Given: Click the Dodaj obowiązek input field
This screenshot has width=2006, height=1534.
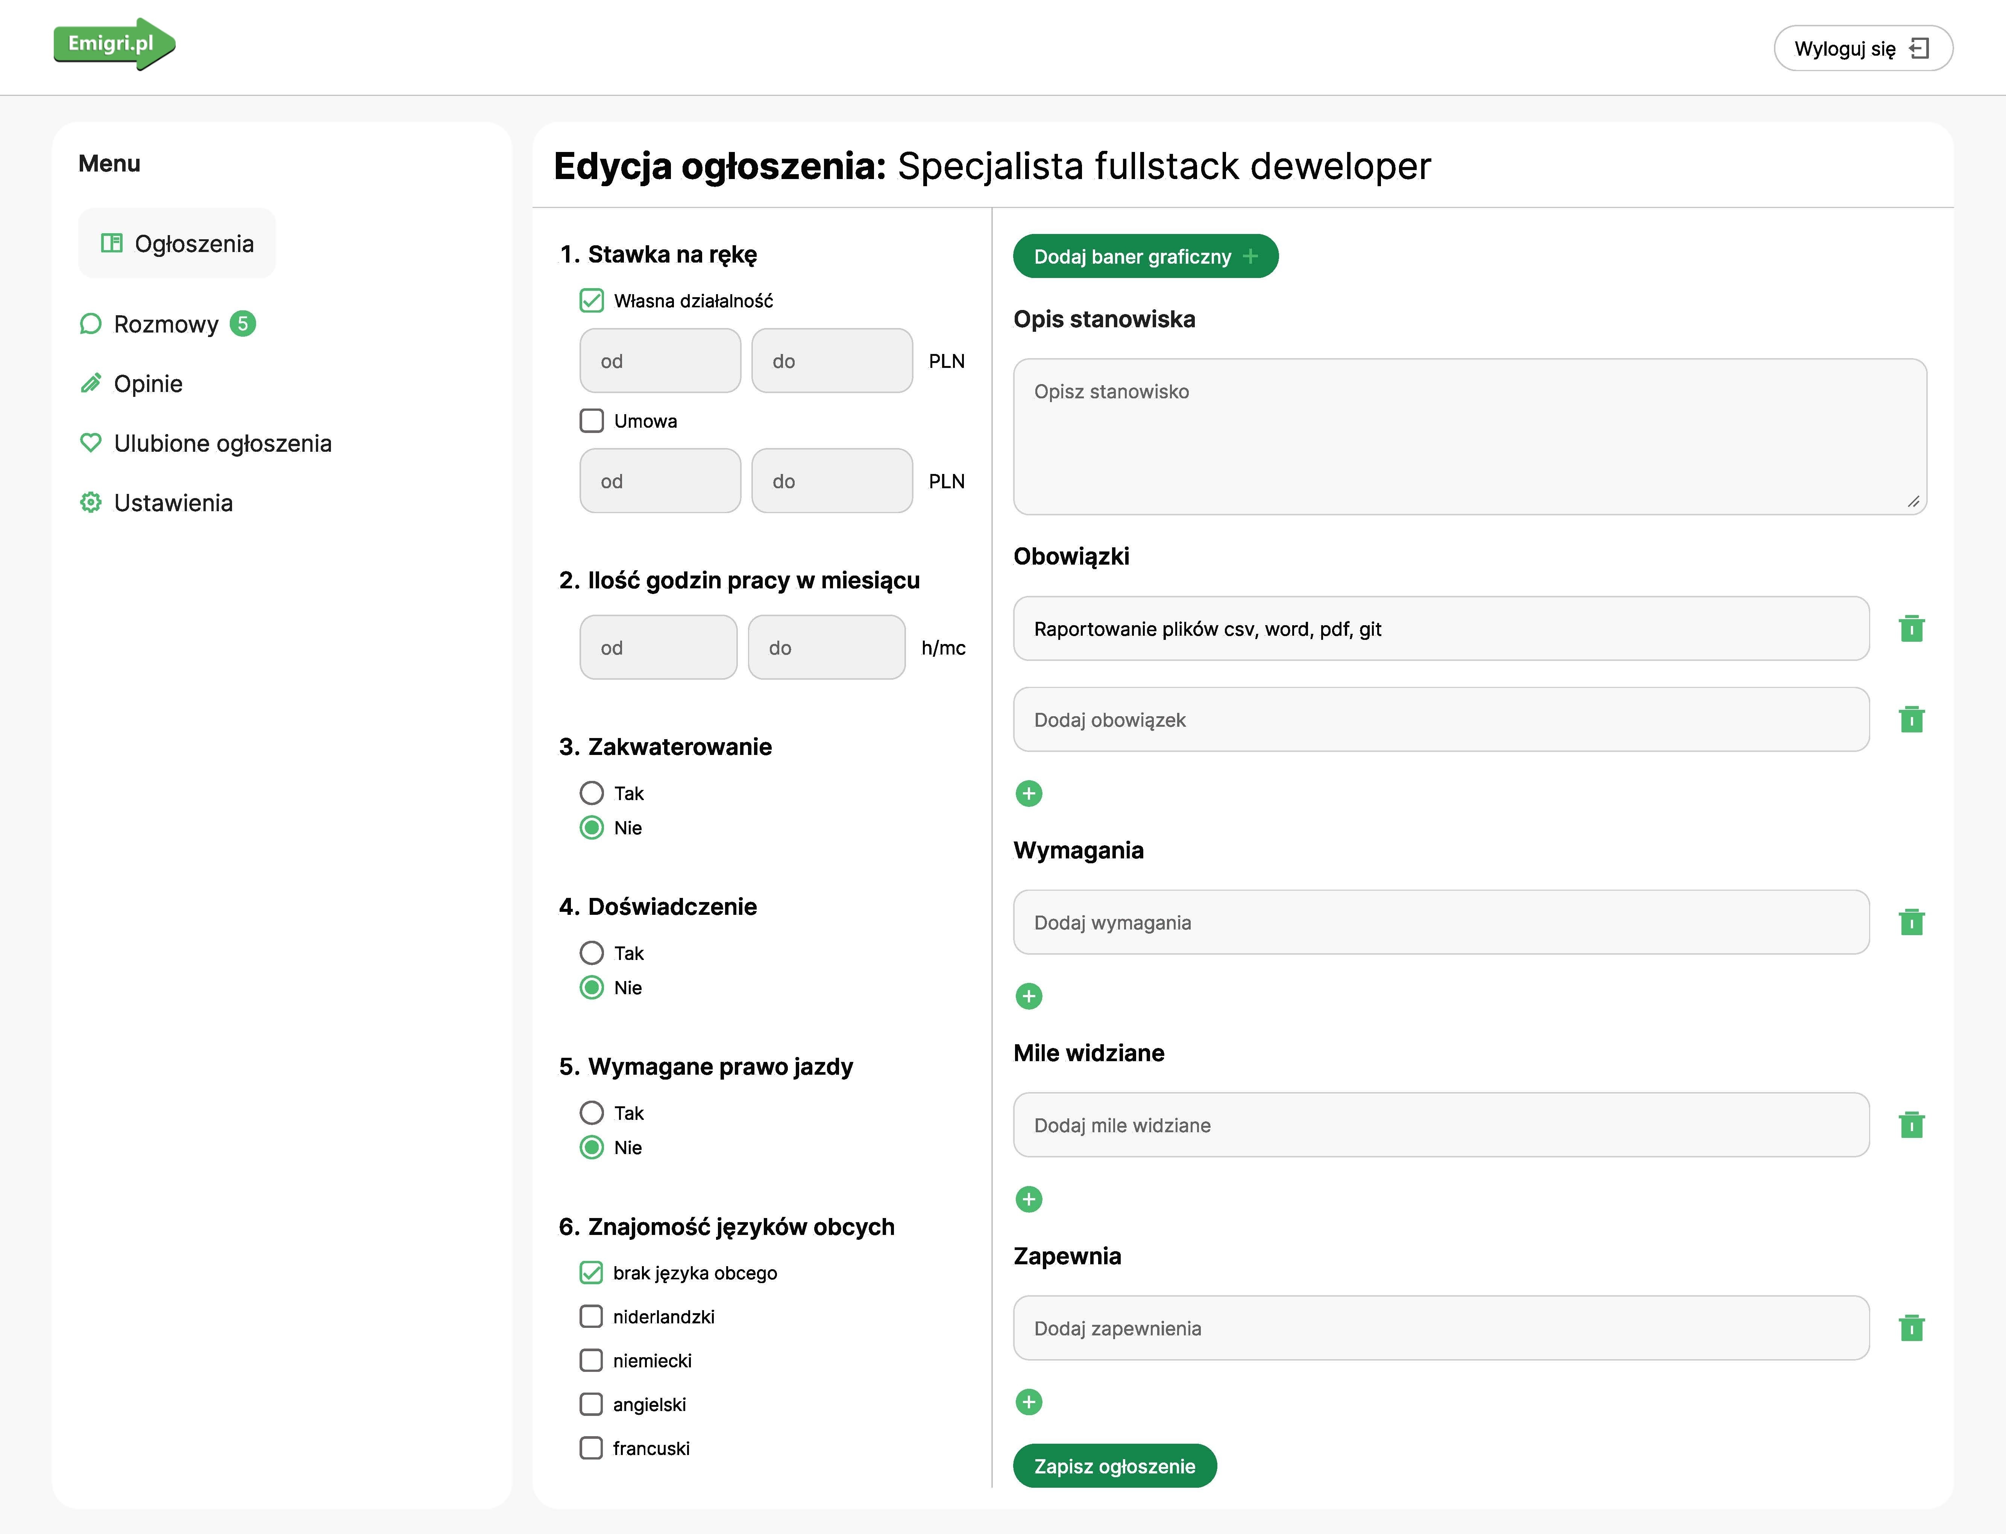Looking at the screenshot, I should (x=1441, y=720).
